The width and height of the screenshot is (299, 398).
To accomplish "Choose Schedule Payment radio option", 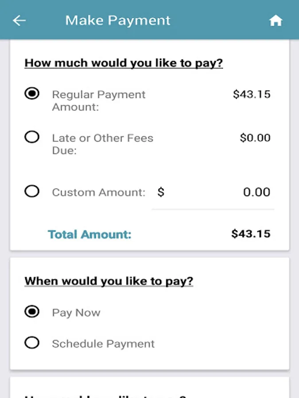I will point(32,343).
